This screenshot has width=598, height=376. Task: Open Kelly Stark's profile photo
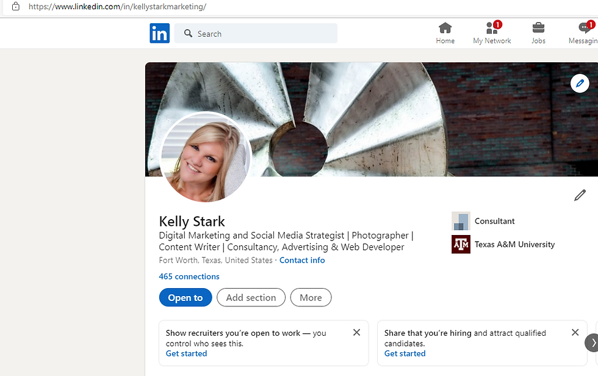[x=206, y=157]
